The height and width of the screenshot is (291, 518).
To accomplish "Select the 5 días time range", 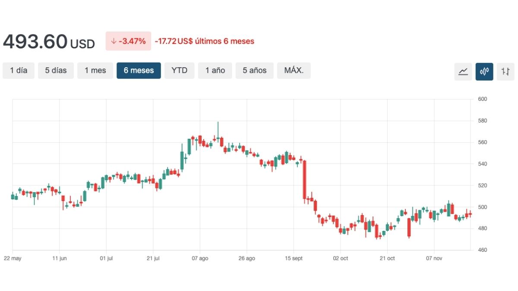I will pos(56,71).
